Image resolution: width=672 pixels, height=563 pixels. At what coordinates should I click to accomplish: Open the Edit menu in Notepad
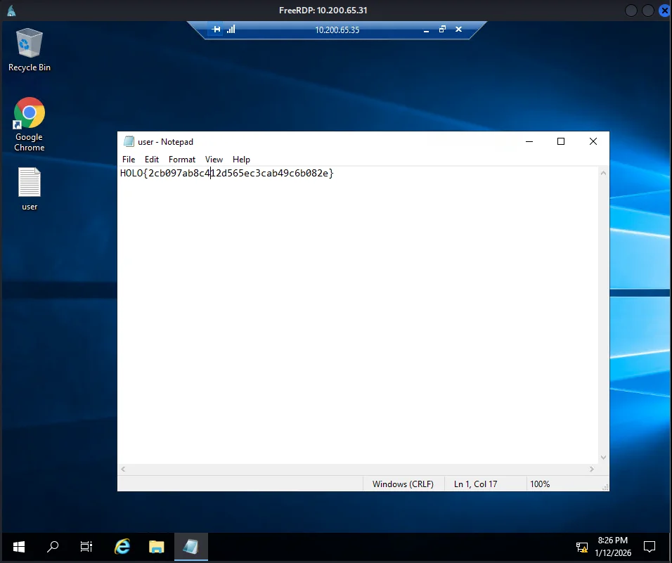152,160
